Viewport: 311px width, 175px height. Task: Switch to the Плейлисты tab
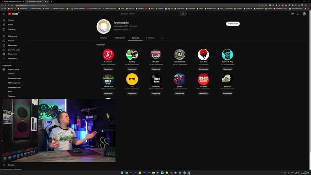click(x=120, y=38)
